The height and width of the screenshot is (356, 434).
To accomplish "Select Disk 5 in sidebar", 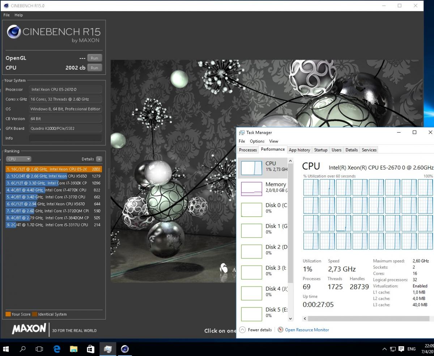I will click(x=263, y=314).
